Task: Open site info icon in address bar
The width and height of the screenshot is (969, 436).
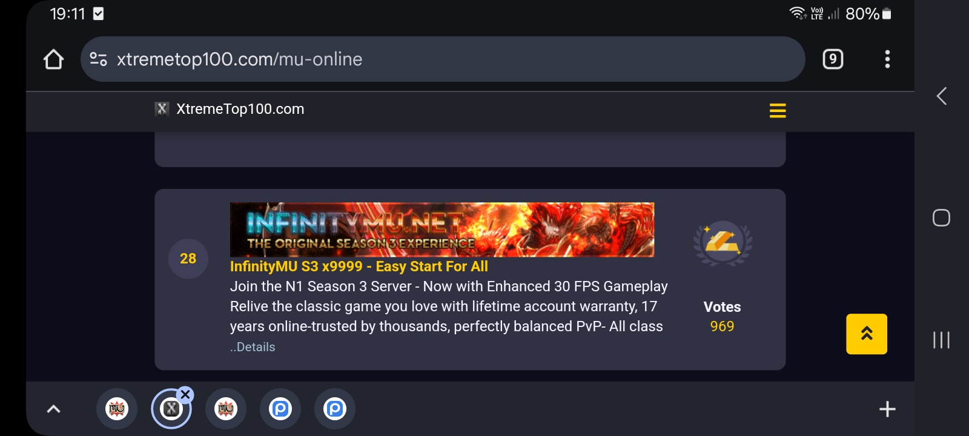Action: point(98,59)
